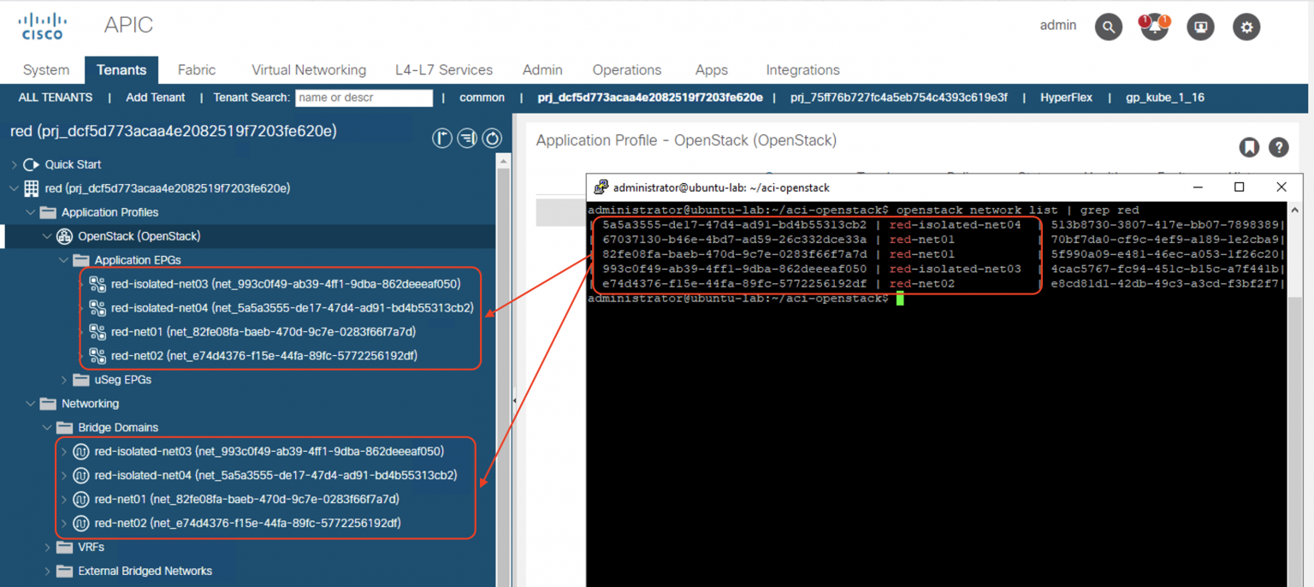Collapse the Application EPGs node
Screen dimensions: 1314x587
pos(63,260)
